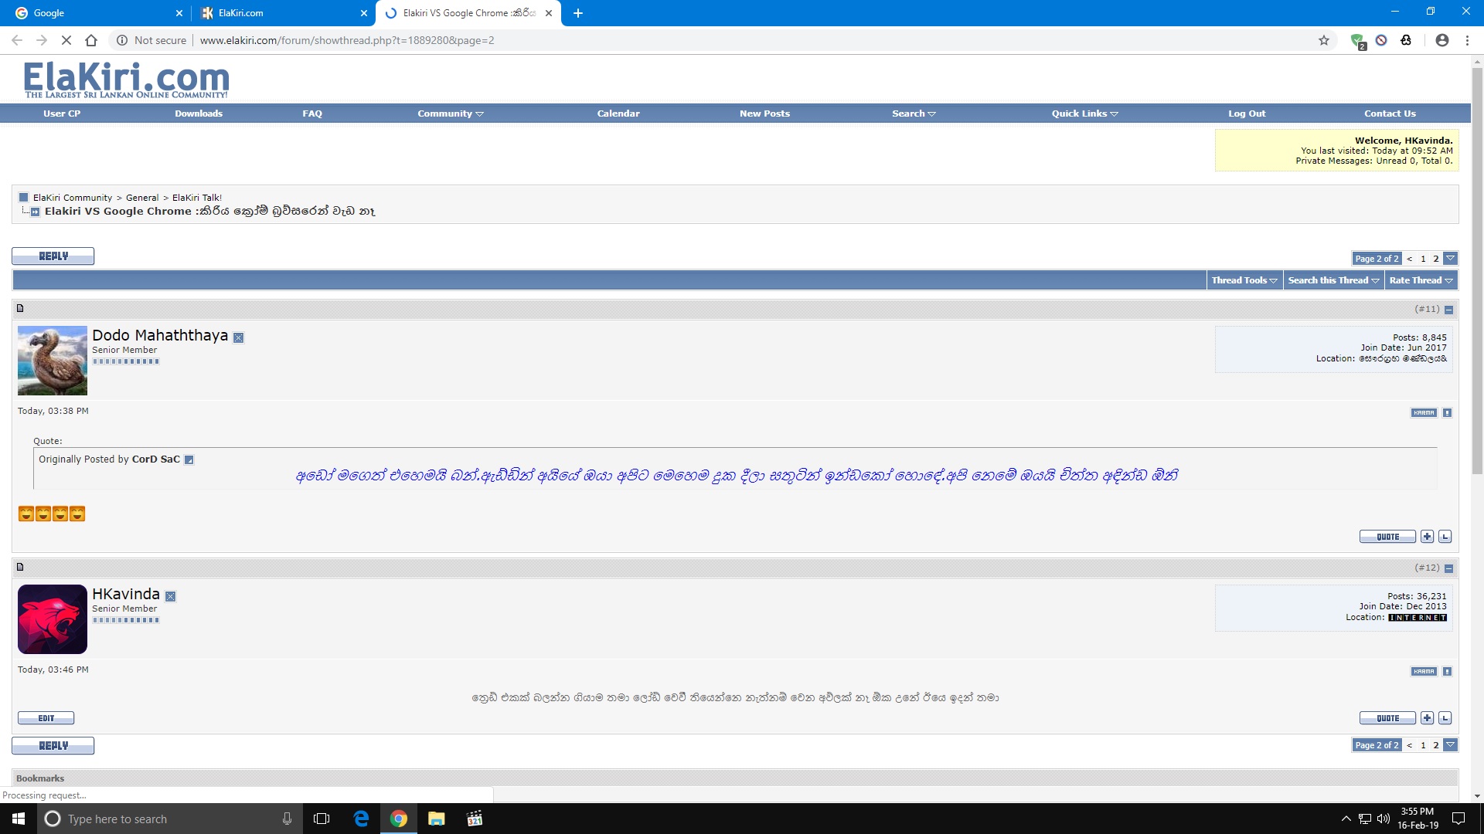
Task: View the Not secure site information icon
Action: (122, 40)
